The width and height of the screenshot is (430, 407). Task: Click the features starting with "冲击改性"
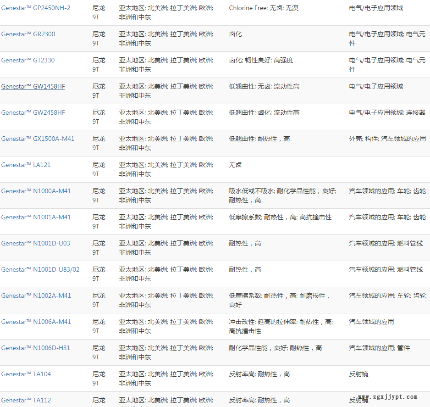click(x=281, y=326)
